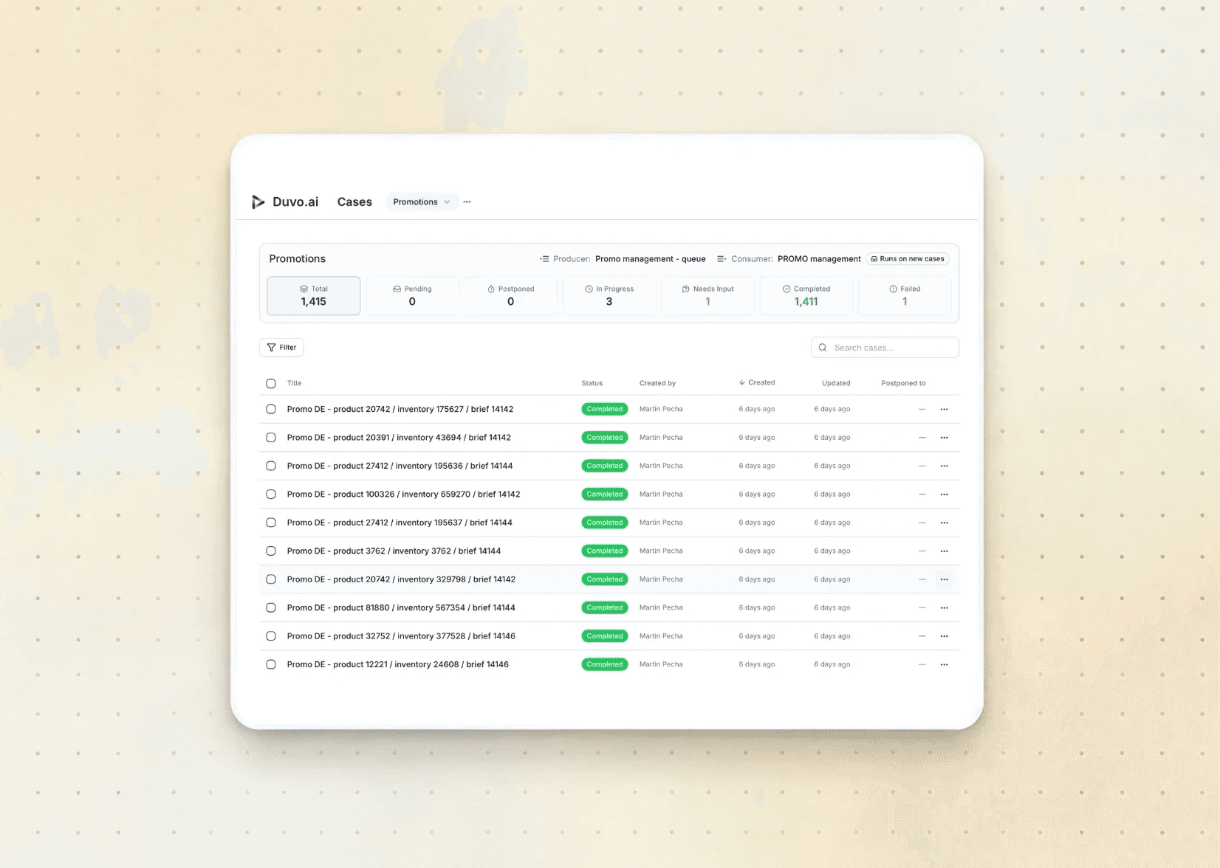Open case Promo DE product 100326
The image size is (1220, 868).
pyautogui.click(x=403, y=495)
